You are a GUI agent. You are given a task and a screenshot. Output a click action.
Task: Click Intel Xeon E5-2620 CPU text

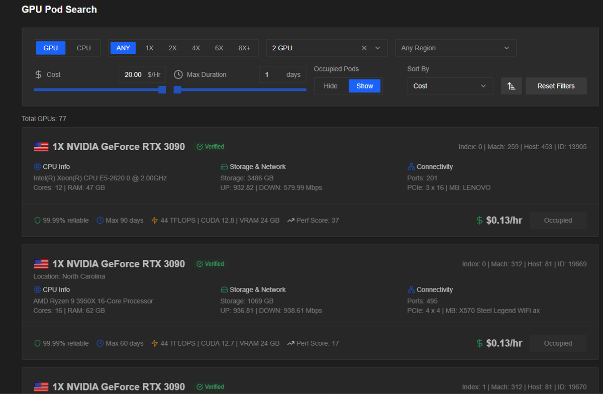pos(100,178)
